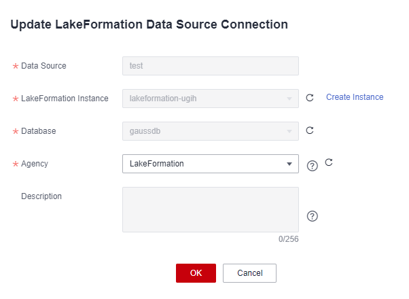This screenshot has height=299, width=409.
Task: Open the LakeFormation Instance dropdown
Action: [x=211, y=99]
